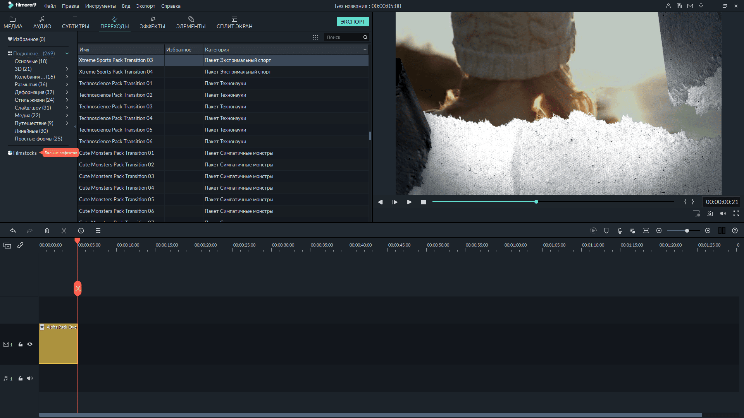
Task: Switch to grid view icon
Action: (x=315, y=37)
